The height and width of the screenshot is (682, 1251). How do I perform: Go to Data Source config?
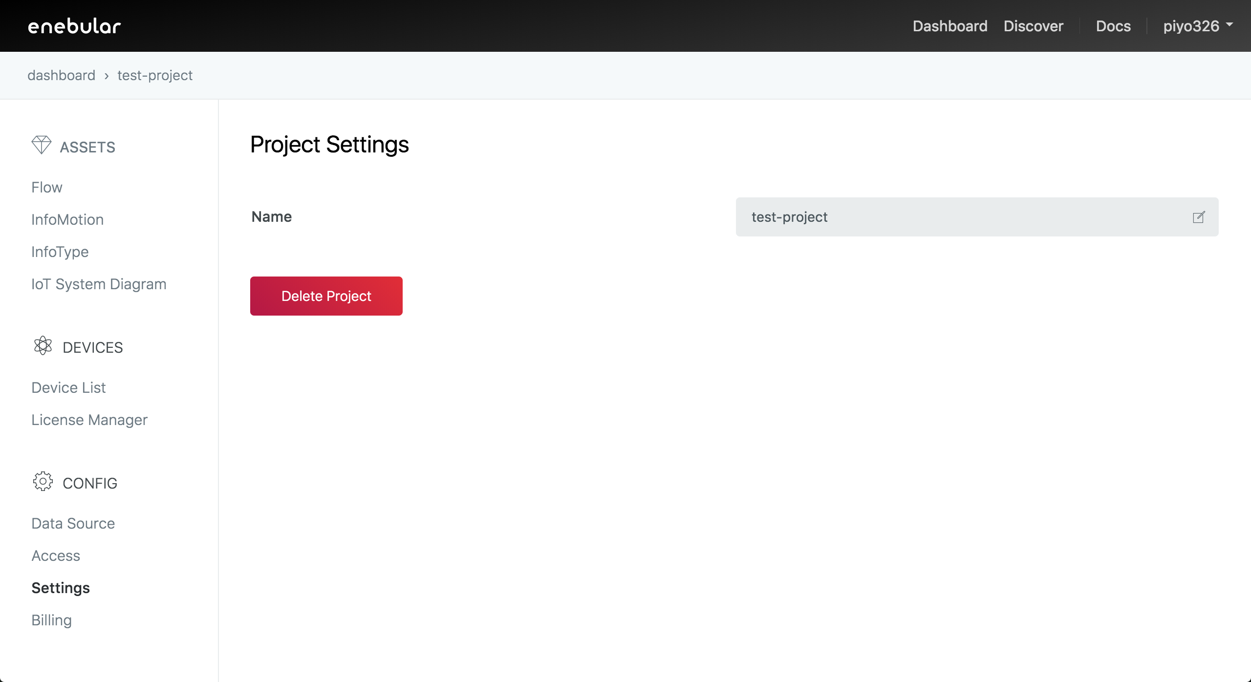[73, 524]
